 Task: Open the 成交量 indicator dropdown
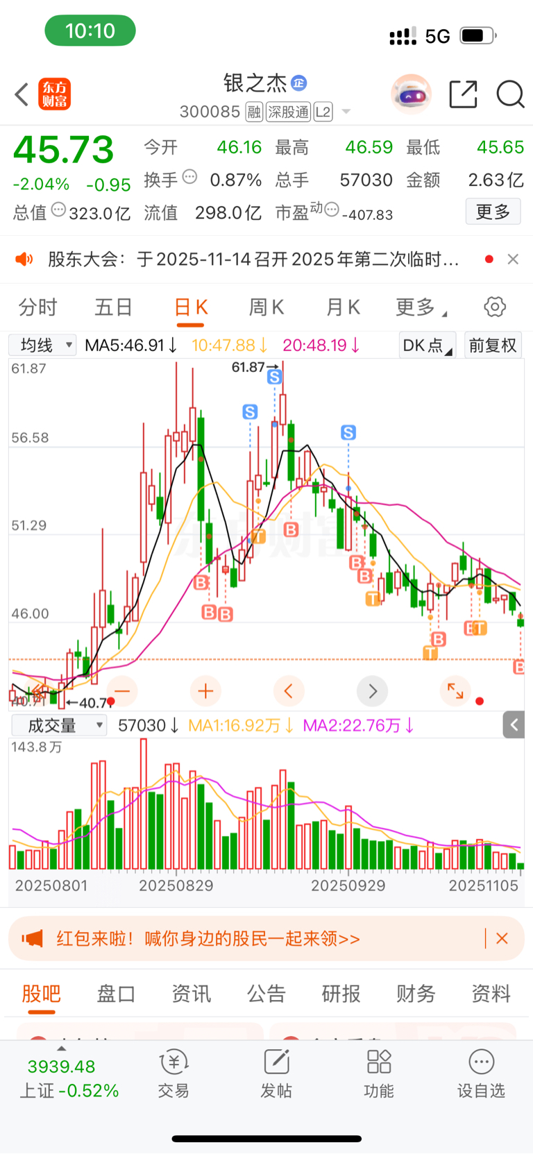pos(59,725)
